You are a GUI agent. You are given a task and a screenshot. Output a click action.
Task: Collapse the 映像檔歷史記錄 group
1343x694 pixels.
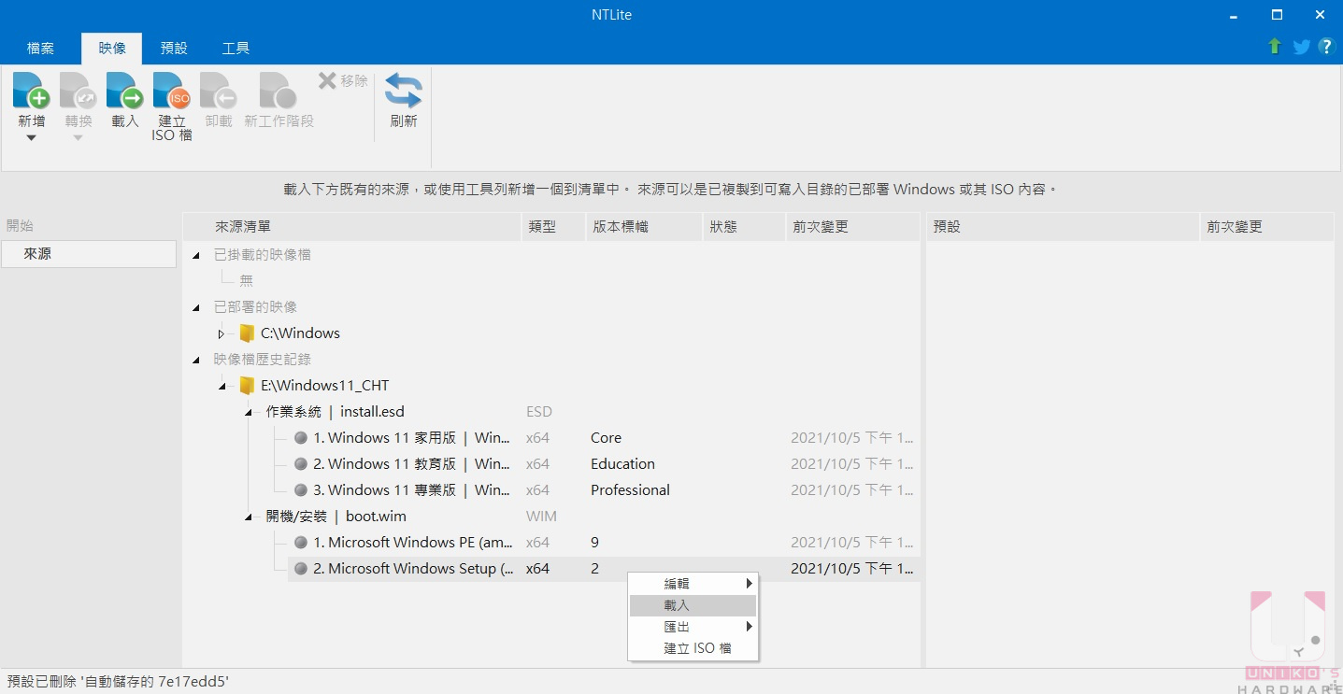[x=195, y=360]
